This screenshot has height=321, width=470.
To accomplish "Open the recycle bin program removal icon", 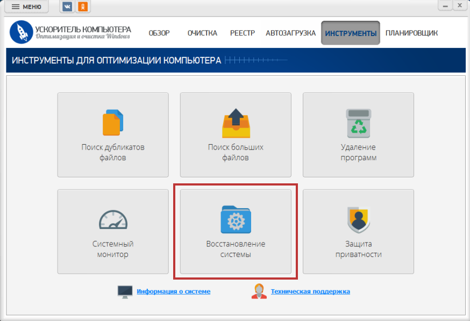I will 359,123.
